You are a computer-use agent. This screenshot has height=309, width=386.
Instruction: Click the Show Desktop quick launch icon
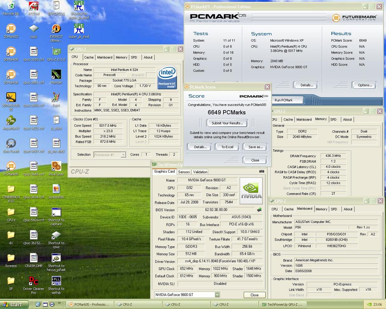(x=45, y=304)
